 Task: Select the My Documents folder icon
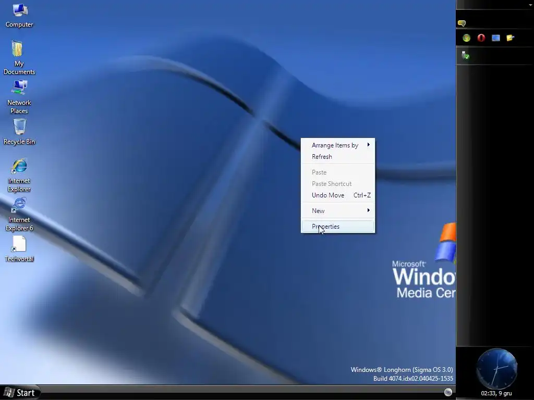click(x=19, y=57)
